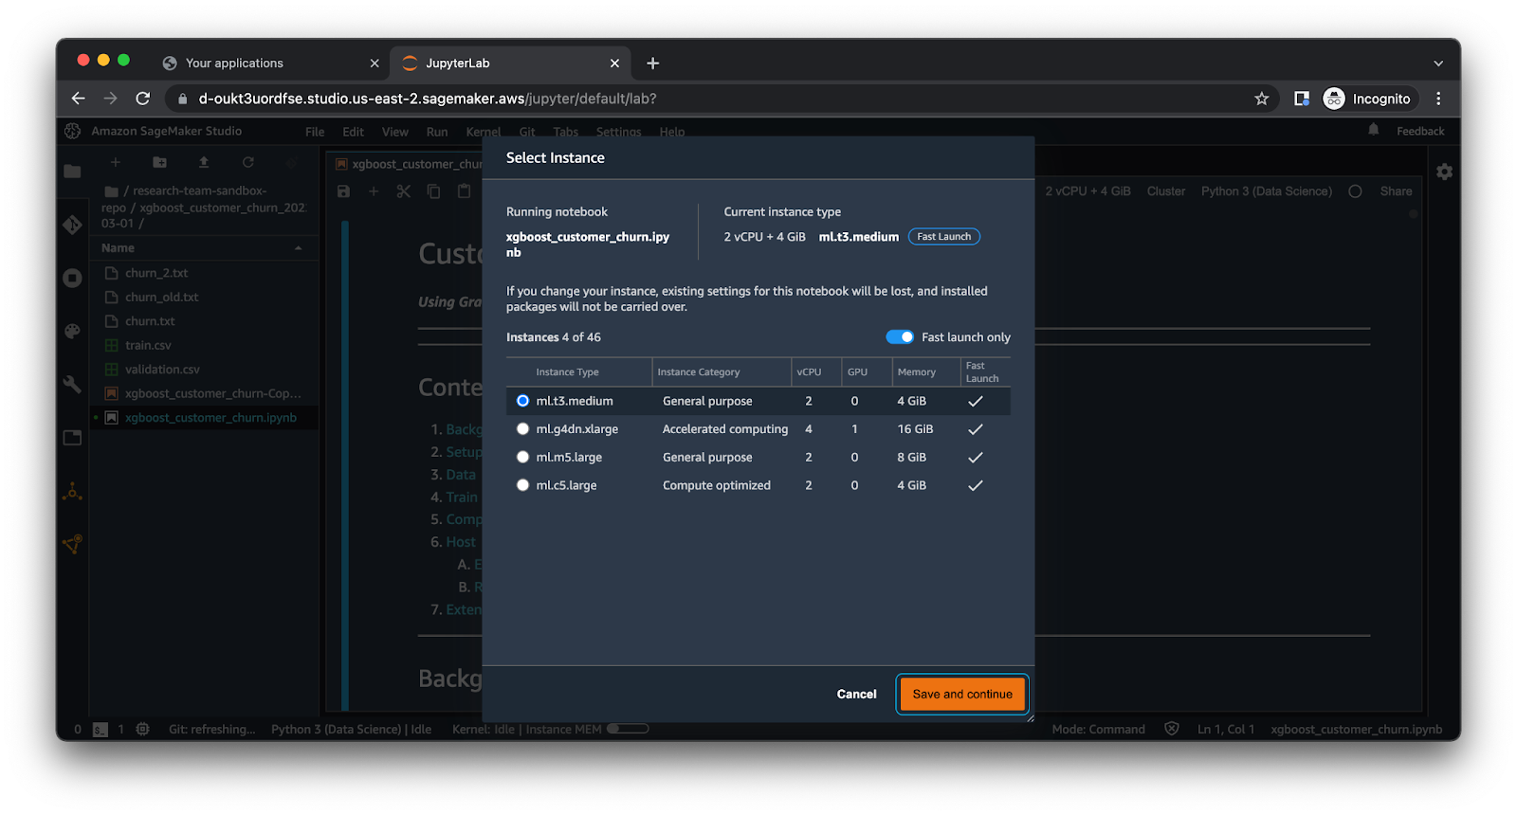The height and width of the screenshot is (815, 1517).
Task: Open Chrome's three-dot menu
Action: click(1438, 99)
